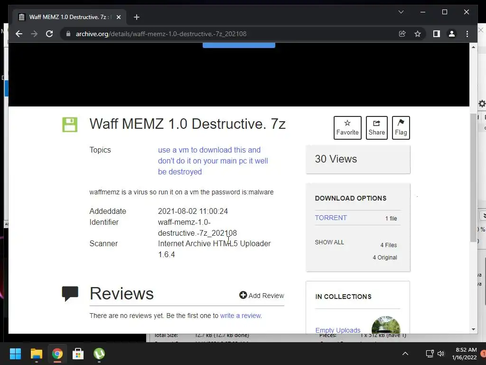The width and height of the screenshot is (486, 365).
Task: Click the write a review link
Action: 241,316
